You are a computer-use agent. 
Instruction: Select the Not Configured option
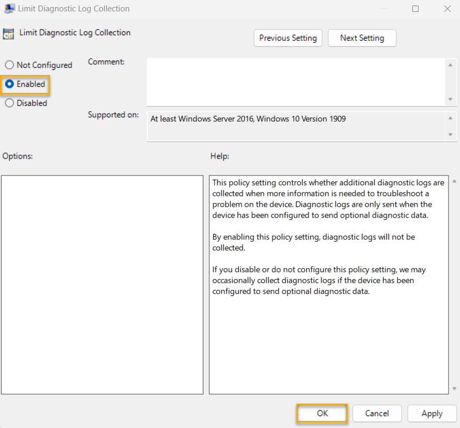[9, 65]
